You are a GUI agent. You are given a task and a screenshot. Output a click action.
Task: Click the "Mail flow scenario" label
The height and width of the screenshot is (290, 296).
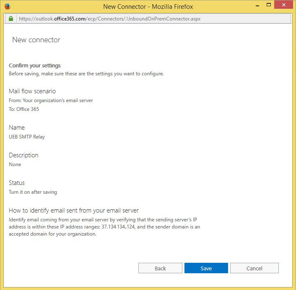point(32,91)
